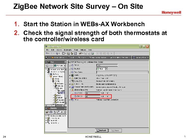The height and width of the screenshot is (140, 187).
Task: Click the Nav side bar header icon
Action: [x=49, y=62]
